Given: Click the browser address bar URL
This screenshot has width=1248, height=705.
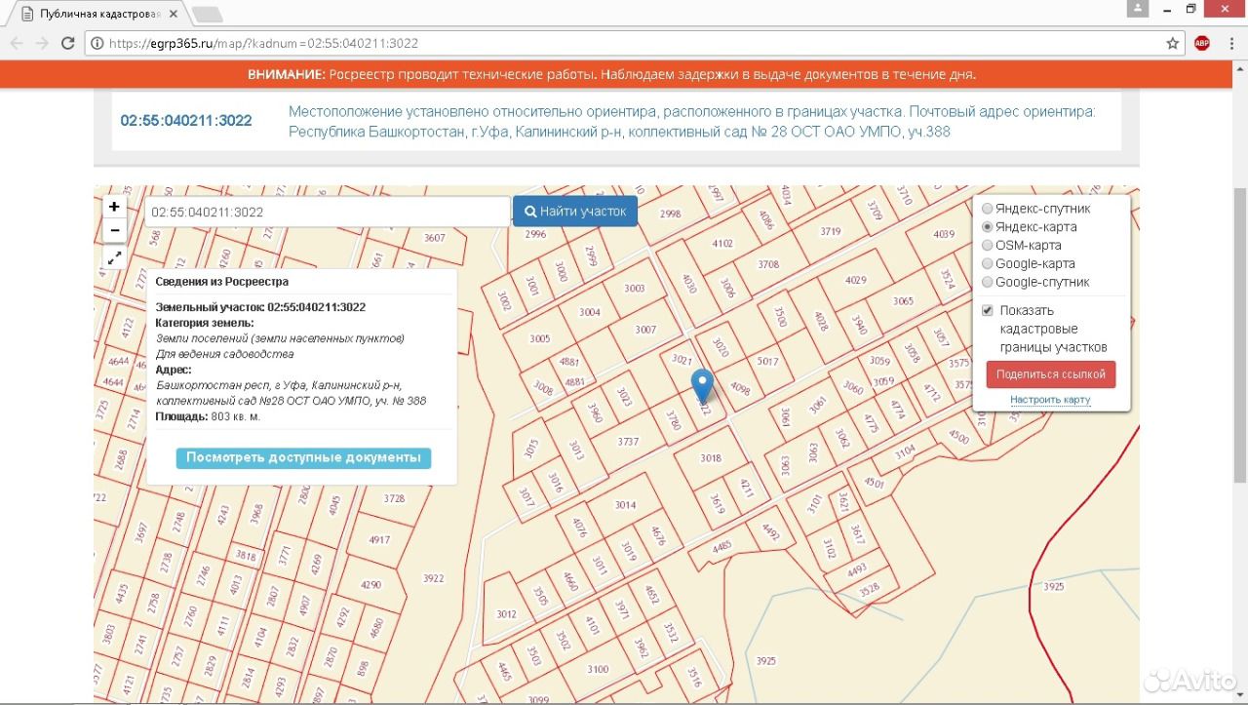Looking at the screenshot, I should (264, 44).
